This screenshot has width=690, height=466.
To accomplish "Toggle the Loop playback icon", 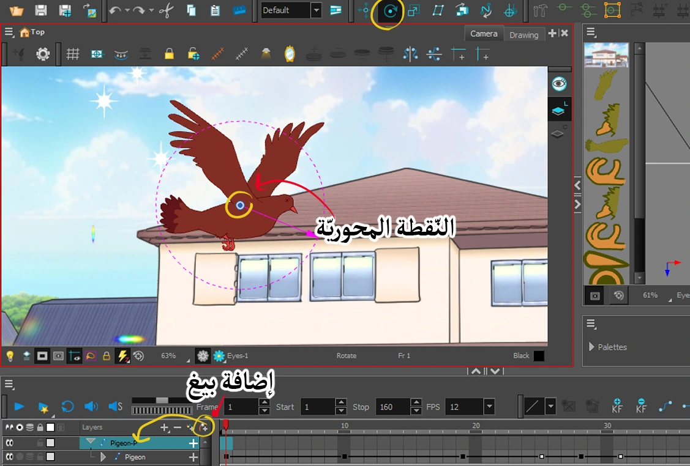I will (x=67, y=406).
